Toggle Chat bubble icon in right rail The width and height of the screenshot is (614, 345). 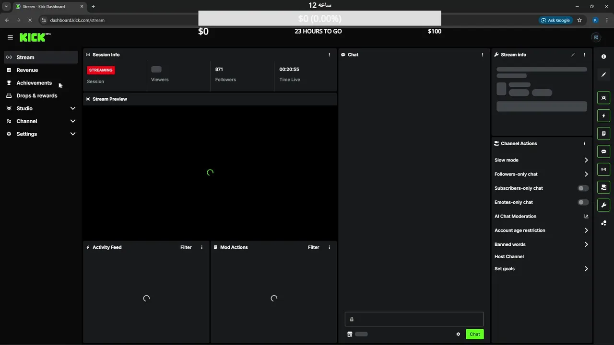(603, 151)
